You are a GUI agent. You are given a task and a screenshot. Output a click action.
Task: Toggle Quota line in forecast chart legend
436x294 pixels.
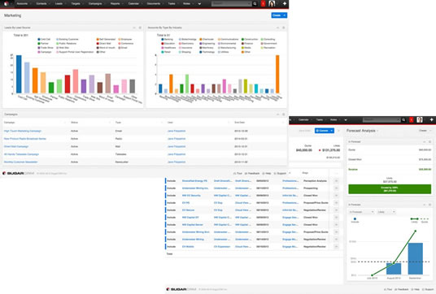pos(425,220)
